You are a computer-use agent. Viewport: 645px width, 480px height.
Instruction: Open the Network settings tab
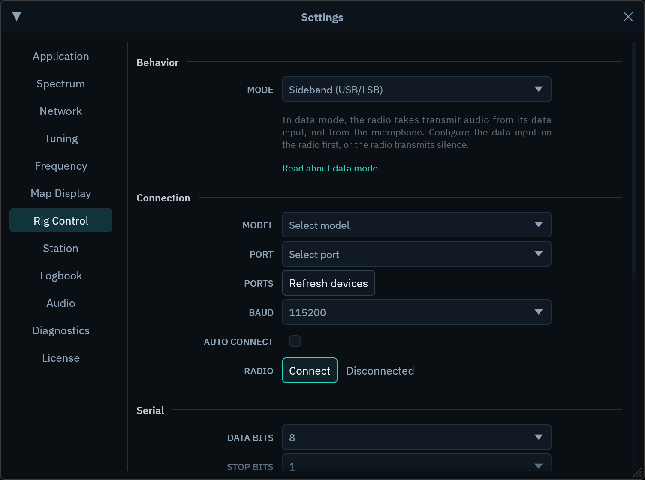(61, 111)
